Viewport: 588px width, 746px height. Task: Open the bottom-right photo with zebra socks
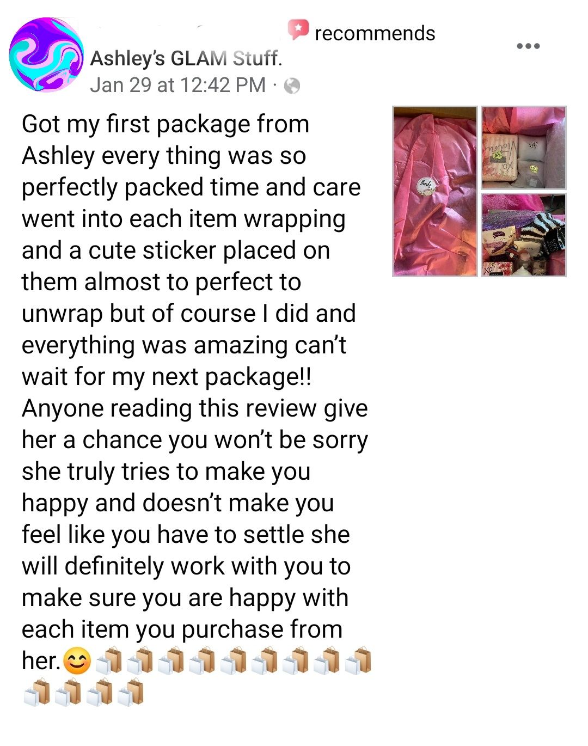click(x=524, y=235)
